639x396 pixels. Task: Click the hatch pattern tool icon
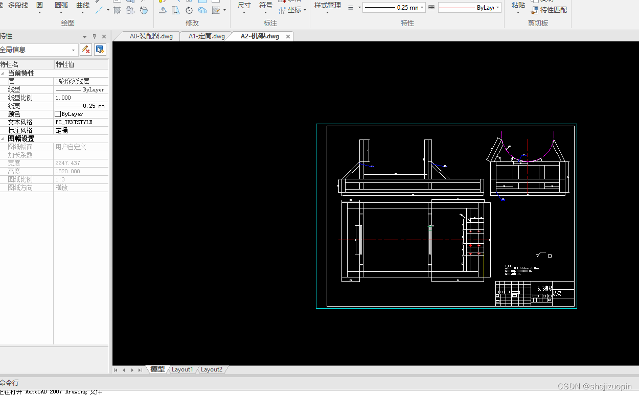pos(117,10)
